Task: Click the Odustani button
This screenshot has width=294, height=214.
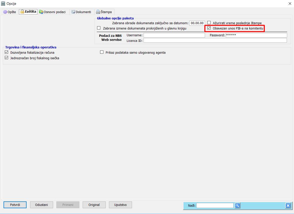Action: [41, 205]
